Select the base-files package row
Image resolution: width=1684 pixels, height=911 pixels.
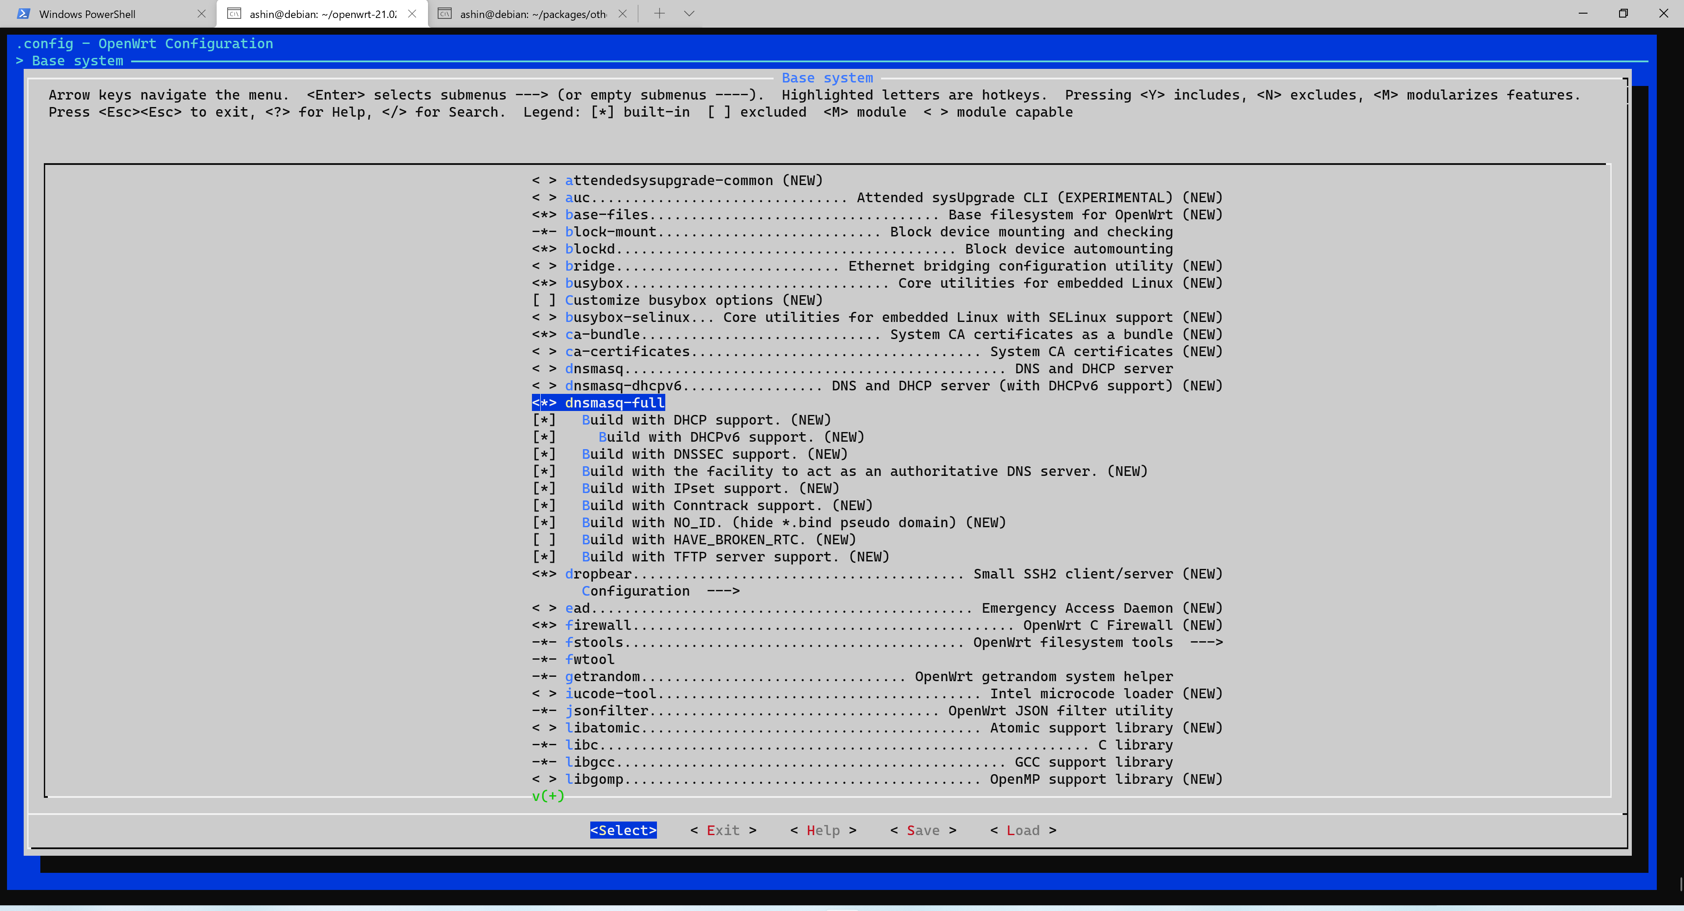(x=877, y=214)
